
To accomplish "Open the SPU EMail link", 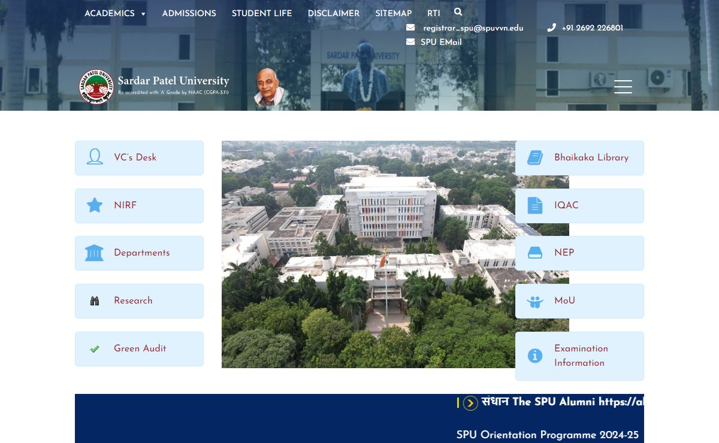I will [441, 42].
